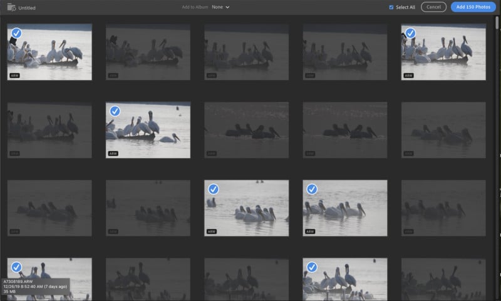Click the Untitled title text
This screenshot has height=301, width=501.
pyautogui.click(x=27, y=8)
